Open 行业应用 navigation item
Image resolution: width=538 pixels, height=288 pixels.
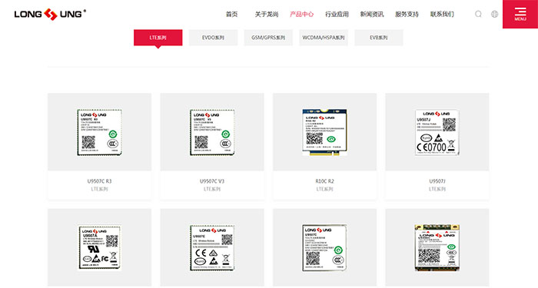pos(337,14)
